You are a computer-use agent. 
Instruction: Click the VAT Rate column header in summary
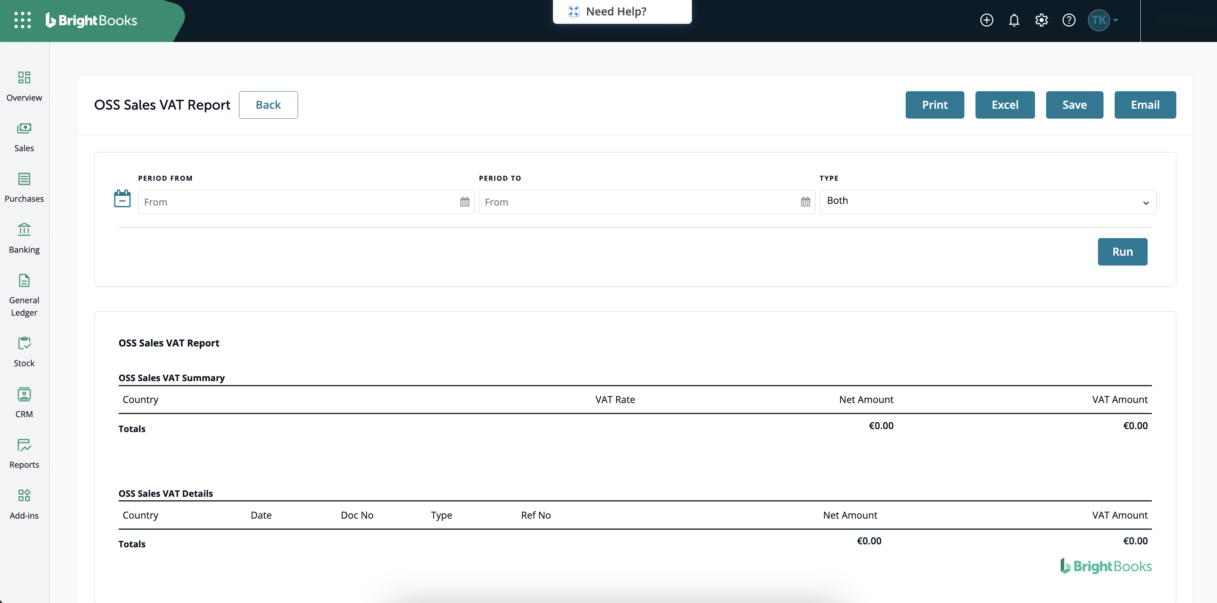(615, 400)
